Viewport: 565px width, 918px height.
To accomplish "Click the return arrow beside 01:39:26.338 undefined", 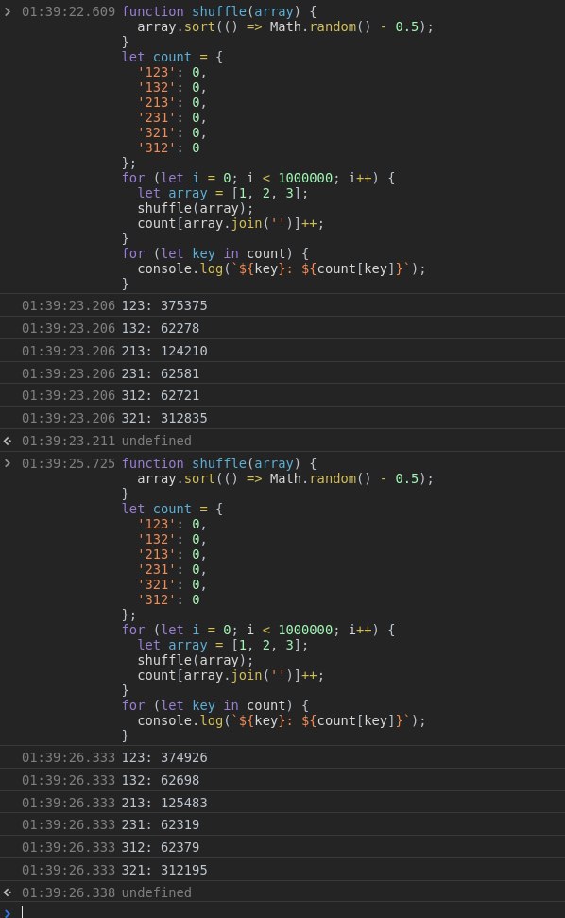I will [7, 892].
